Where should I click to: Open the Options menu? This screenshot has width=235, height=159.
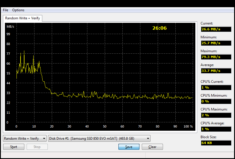click(18, 10)
